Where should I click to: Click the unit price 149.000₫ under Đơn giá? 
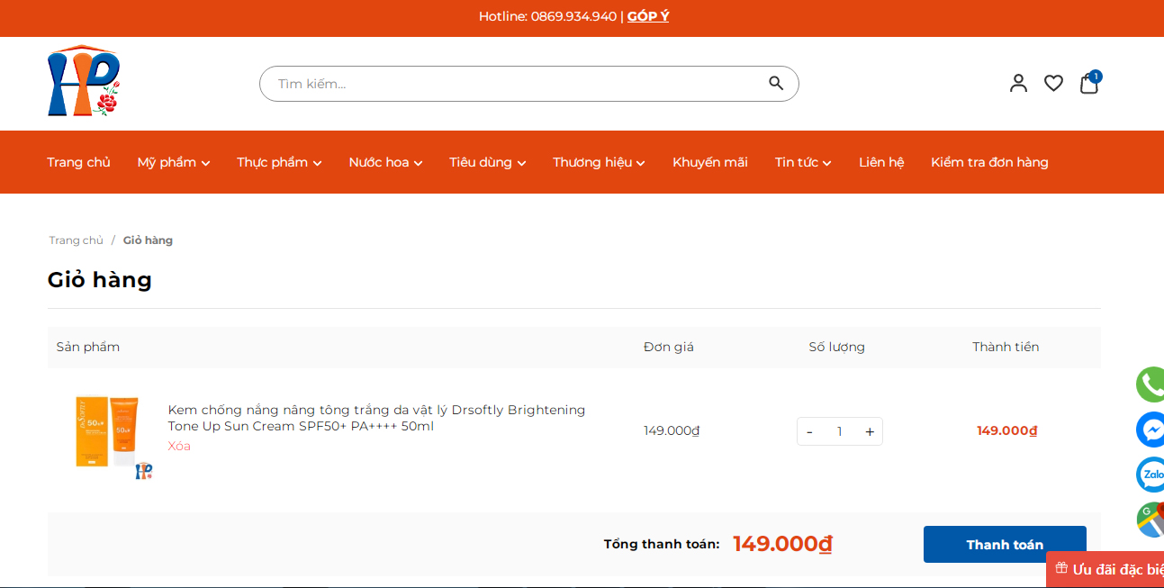pos(672,430)
